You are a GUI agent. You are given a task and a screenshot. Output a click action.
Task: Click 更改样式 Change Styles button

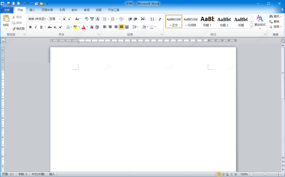260,22
